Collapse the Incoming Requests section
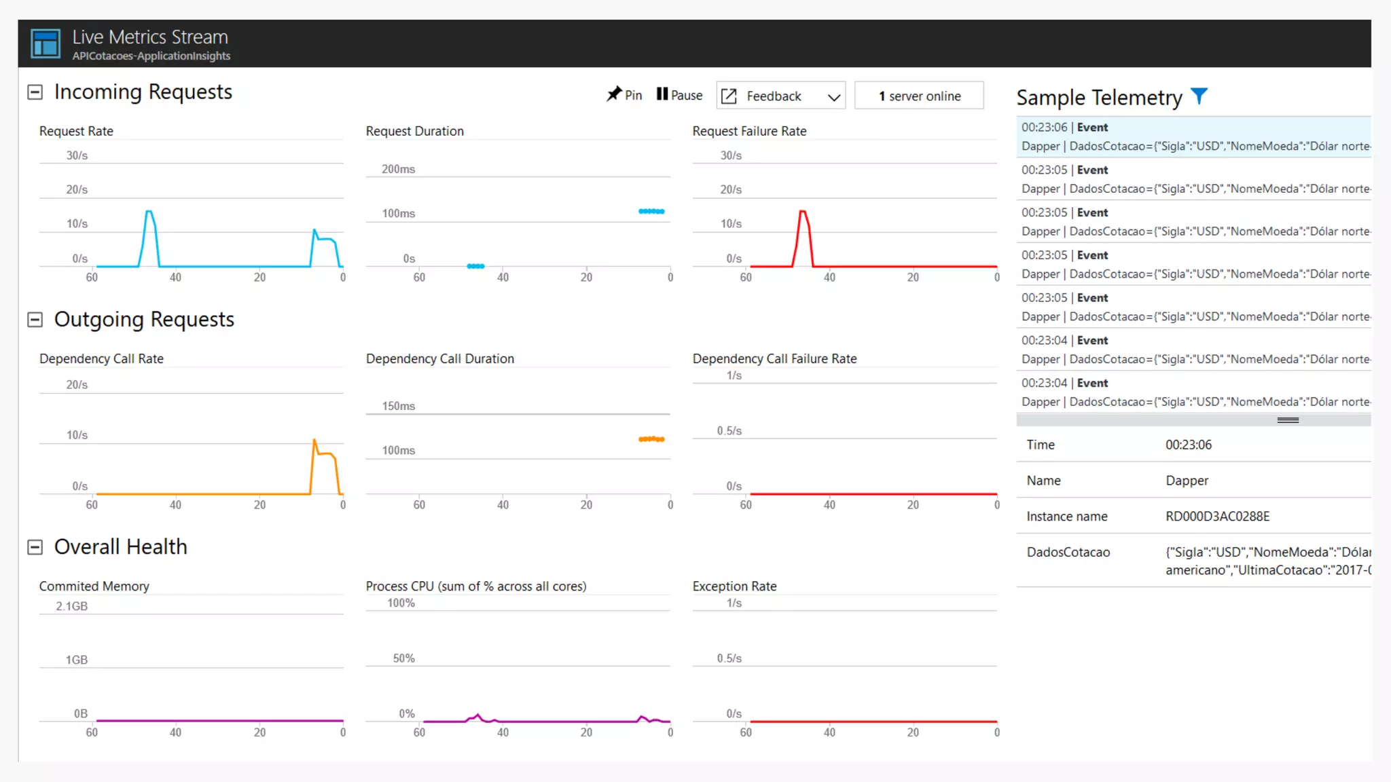Image resolution: width=1391 pixels, height=782 pixels. pos(35,92)
